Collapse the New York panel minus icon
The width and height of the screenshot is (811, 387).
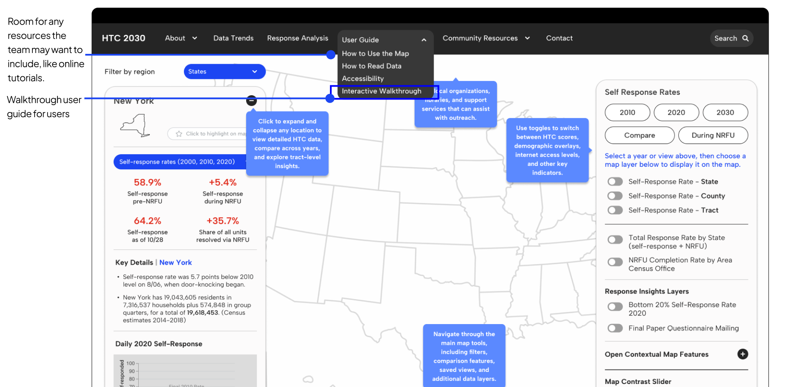coord(251,100)
